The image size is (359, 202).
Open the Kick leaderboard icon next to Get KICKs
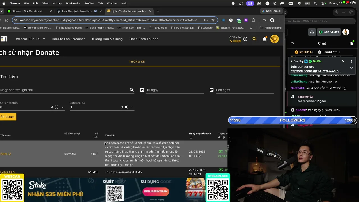coord(312,32)
